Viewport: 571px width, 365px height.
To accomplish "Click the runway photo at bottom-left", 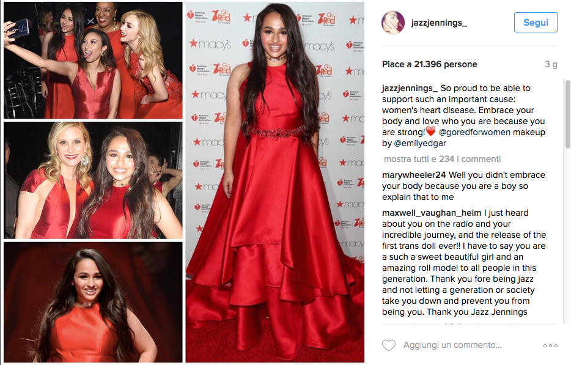I will (x=93, y=303).
